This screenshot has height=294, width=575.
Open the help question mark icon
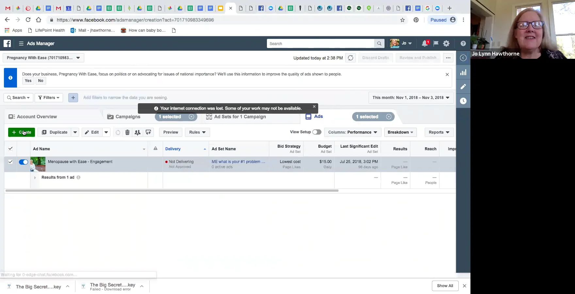click(463, 43)
